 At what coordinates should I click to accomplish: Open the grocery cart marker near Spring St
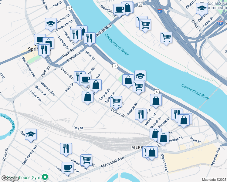(116, 102)
